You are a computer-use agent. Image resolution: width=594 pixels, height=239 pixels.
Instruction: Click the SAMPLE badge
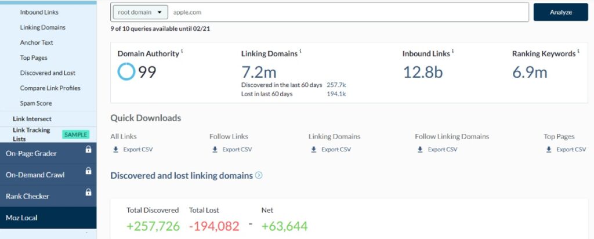coord(76,135)
